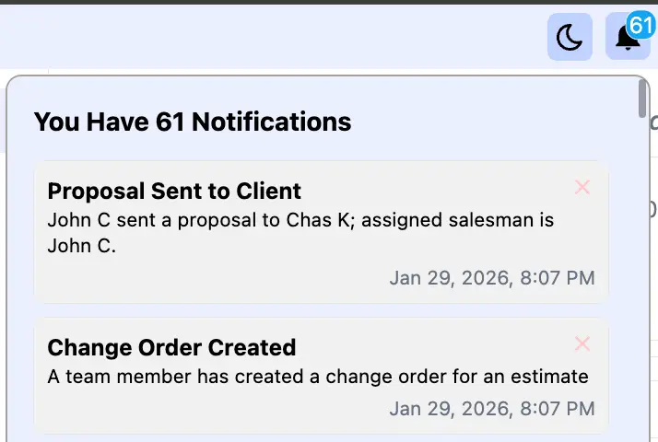This screenshot has width=658, height=442.
Task: Click the timestamp on the Change Order notification
Action: pyautogui.click(x=492, y=408)
